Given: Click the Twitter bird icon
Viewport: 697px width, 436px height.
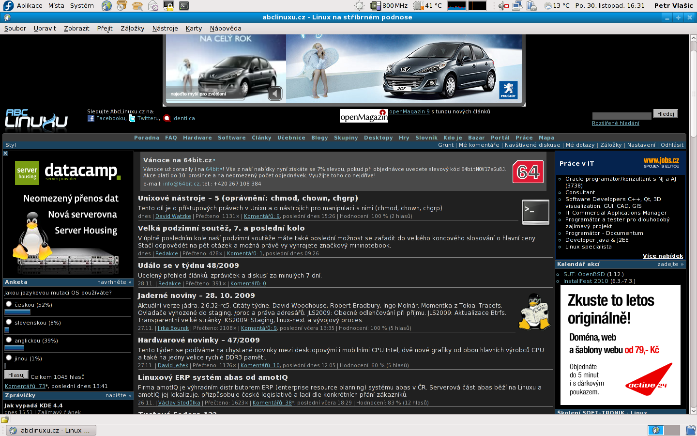Looking at the screenshot, I should coord(132,118).
